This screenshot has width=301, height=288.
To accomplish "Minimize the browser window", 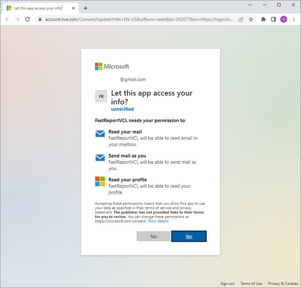I will coord(264,5).
